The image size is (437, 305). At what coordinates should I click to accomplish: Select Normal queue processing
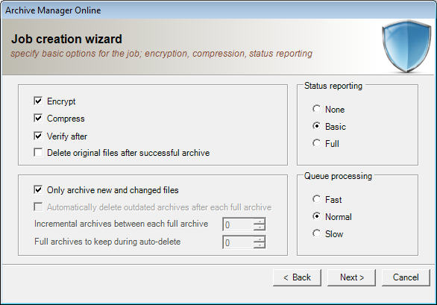tap(316, 216)
